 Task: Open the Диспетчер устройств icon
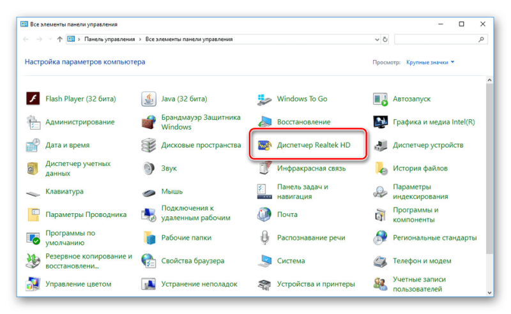pyautogui.click(x=380, y=146)
